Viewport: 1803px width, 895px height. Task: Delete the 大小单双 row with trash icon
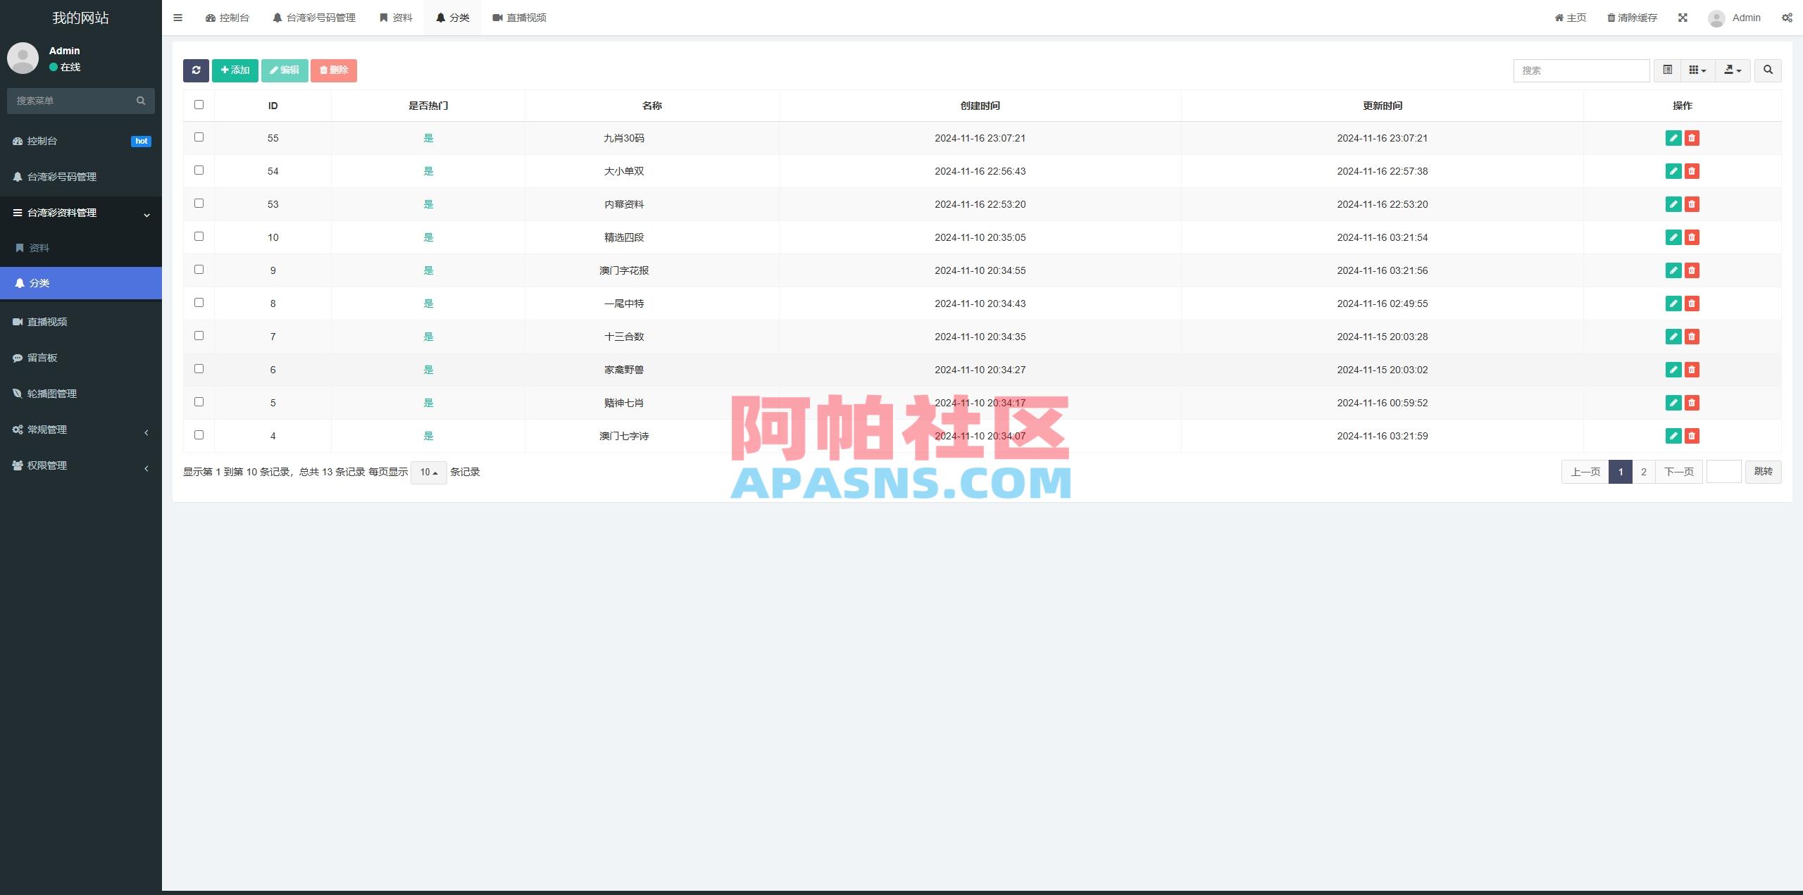point(1692,171)
